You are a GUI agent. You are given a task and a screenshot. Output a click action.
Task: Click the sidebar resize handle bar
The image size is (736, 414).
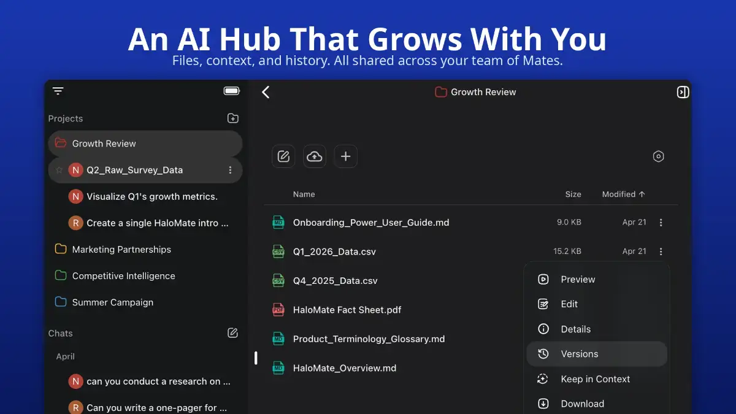tap(256, 358)
